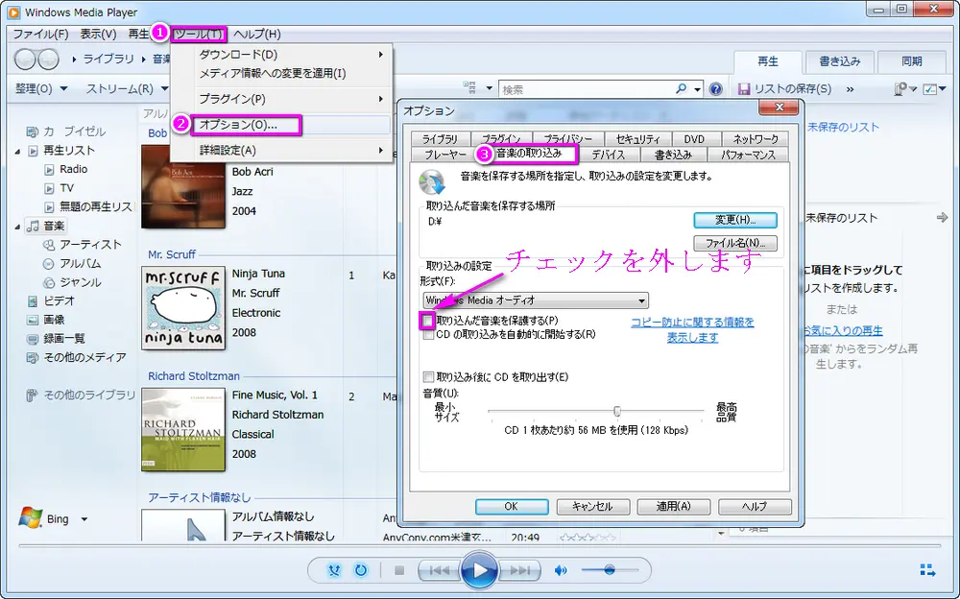Click the Bing logo icon
This screenshot has height=599, width=960.
[30, 518]
